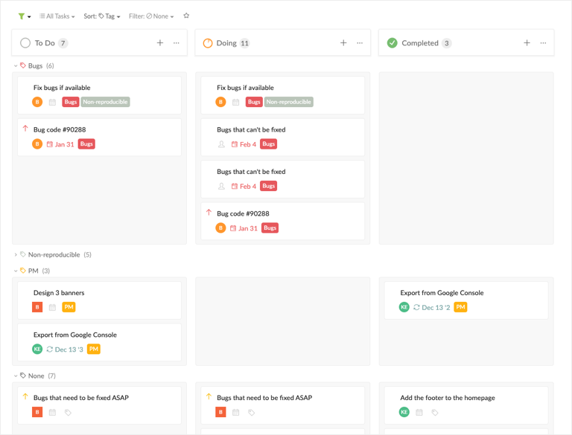Click Jan 31 date on Doing Bug code #90288

pyautogui.click(x=244, y=228)
